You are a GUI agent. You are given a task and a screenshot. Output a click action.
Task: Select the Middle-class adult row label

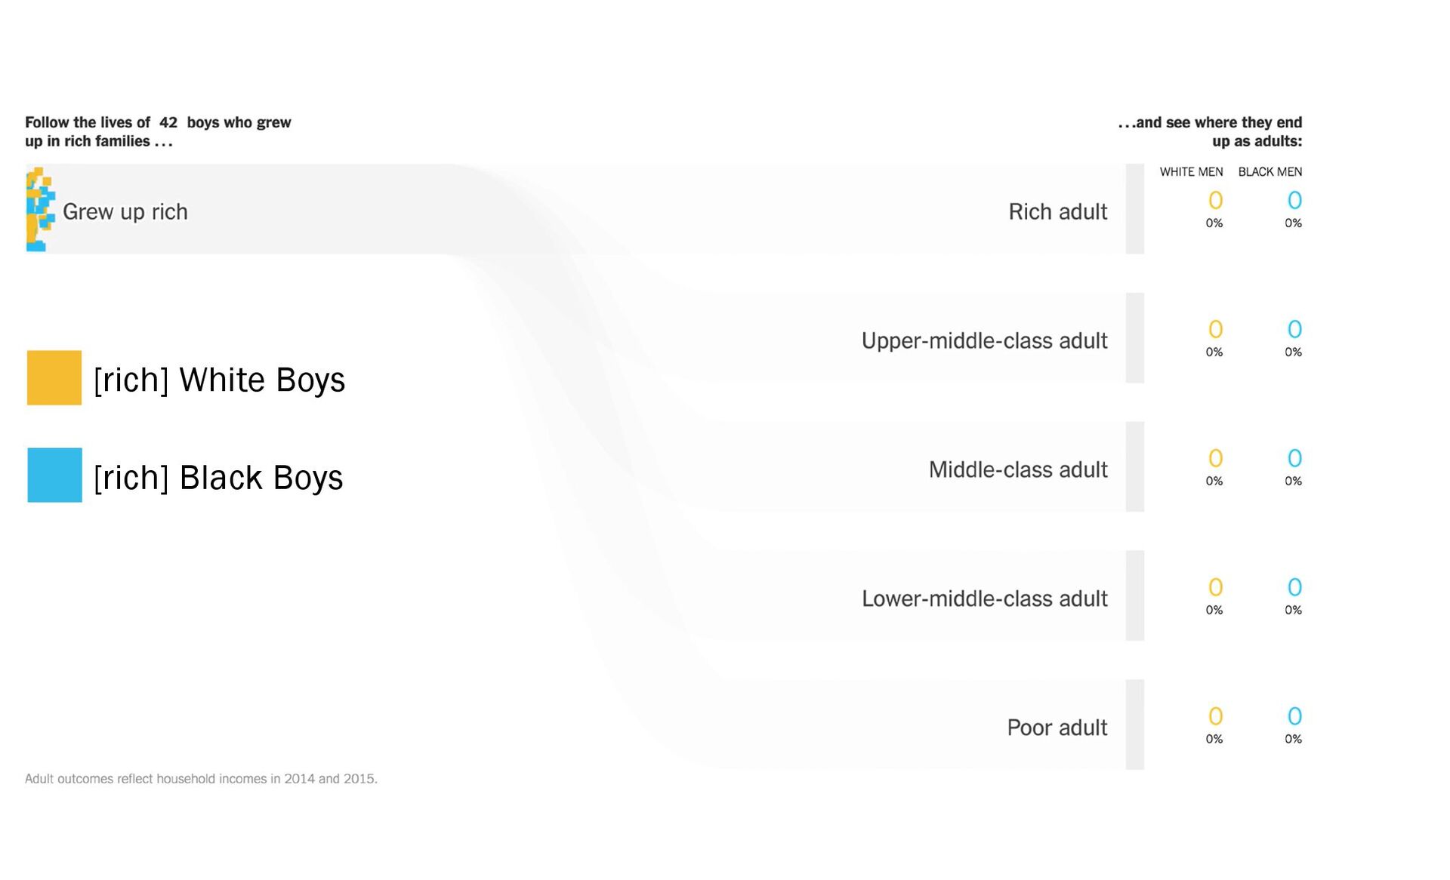[x=1017, y=469]
